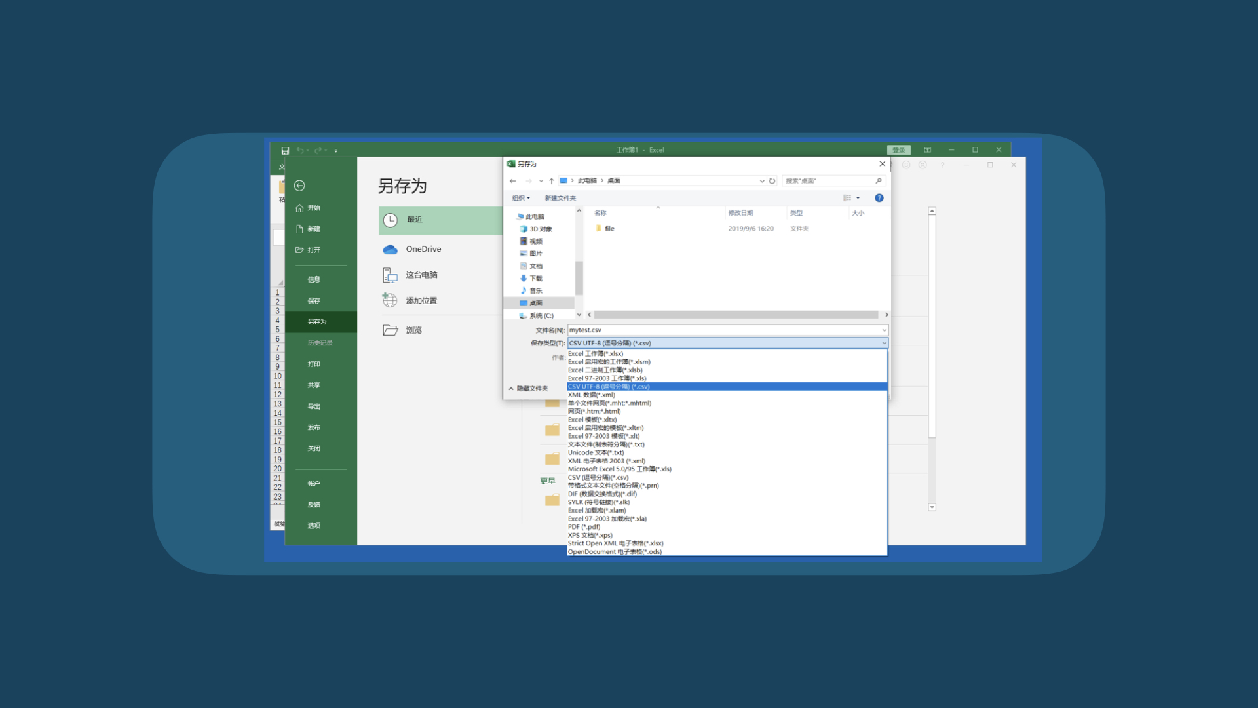Click 桌面 in the address breadcrumb
1258x708 pixels.
(614, 180)
